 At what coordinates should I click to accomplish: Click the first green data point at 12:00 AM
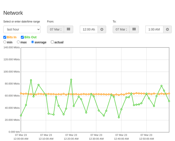[x=21, y=115]
